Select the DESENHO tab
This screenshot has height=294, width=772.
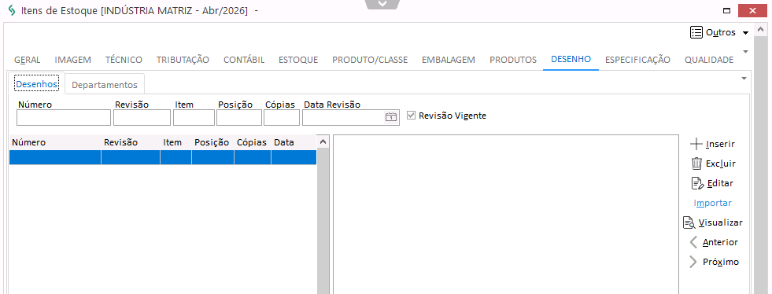point(571,60)
